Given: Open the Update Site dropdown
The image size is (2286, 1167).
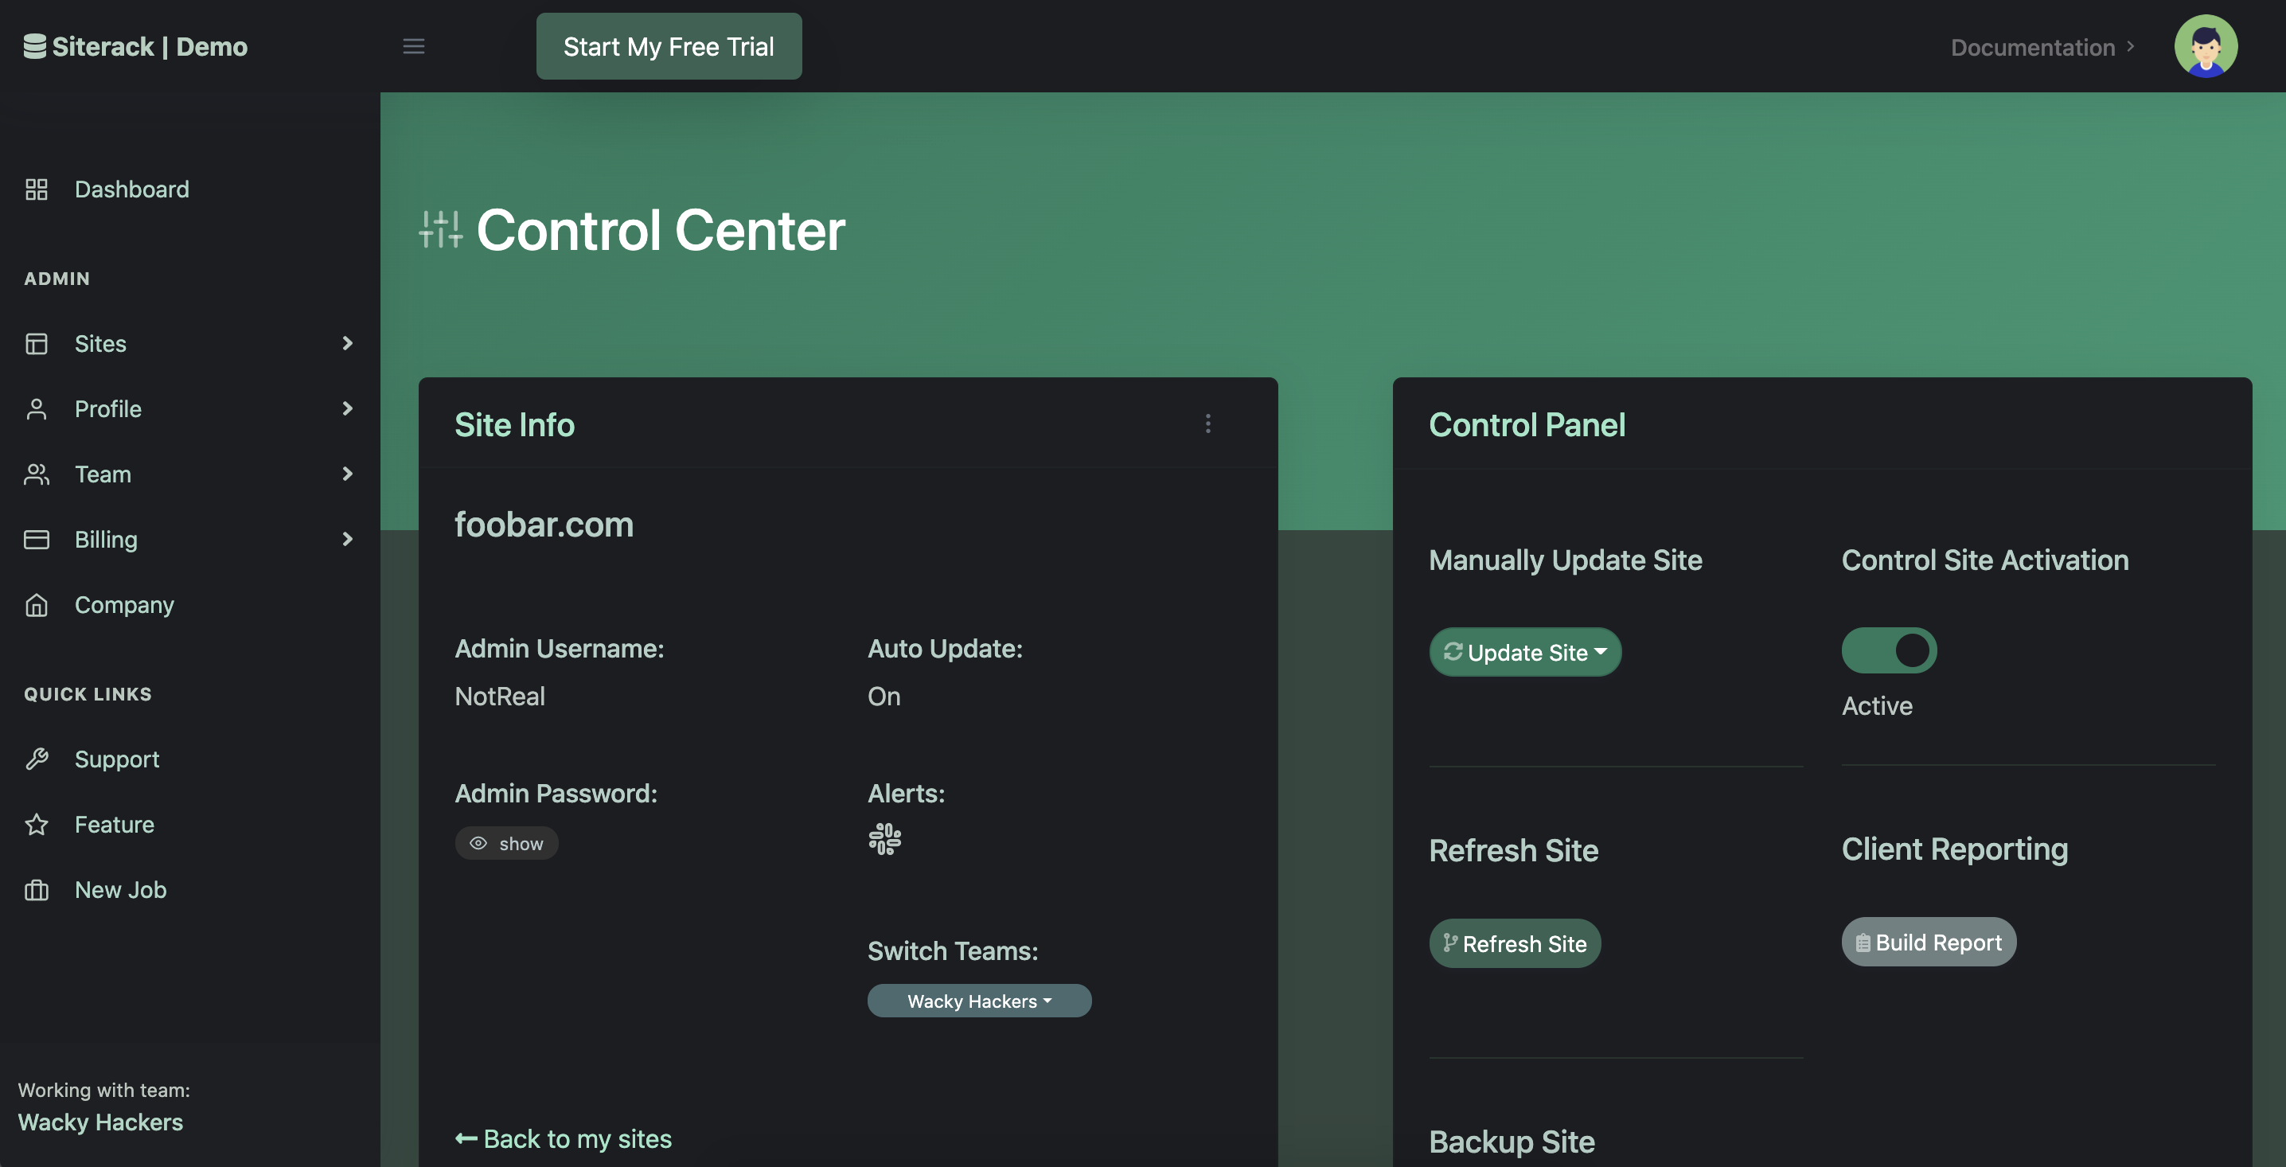Looking at the screenshot, I should tap(1524, 652).
